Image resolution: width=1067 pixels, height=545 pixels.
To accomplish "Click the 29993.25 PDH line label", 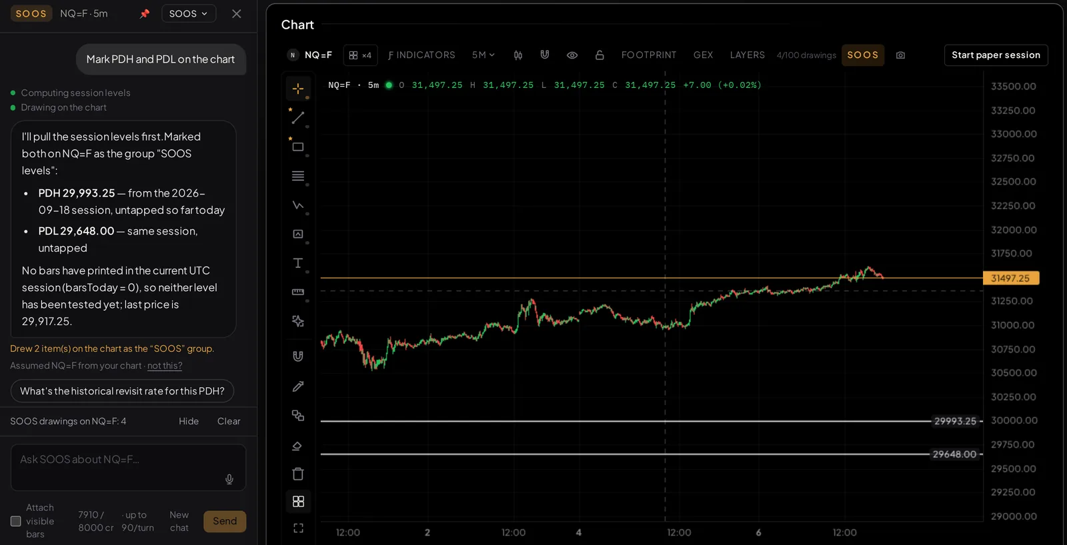I will (955, 421).
